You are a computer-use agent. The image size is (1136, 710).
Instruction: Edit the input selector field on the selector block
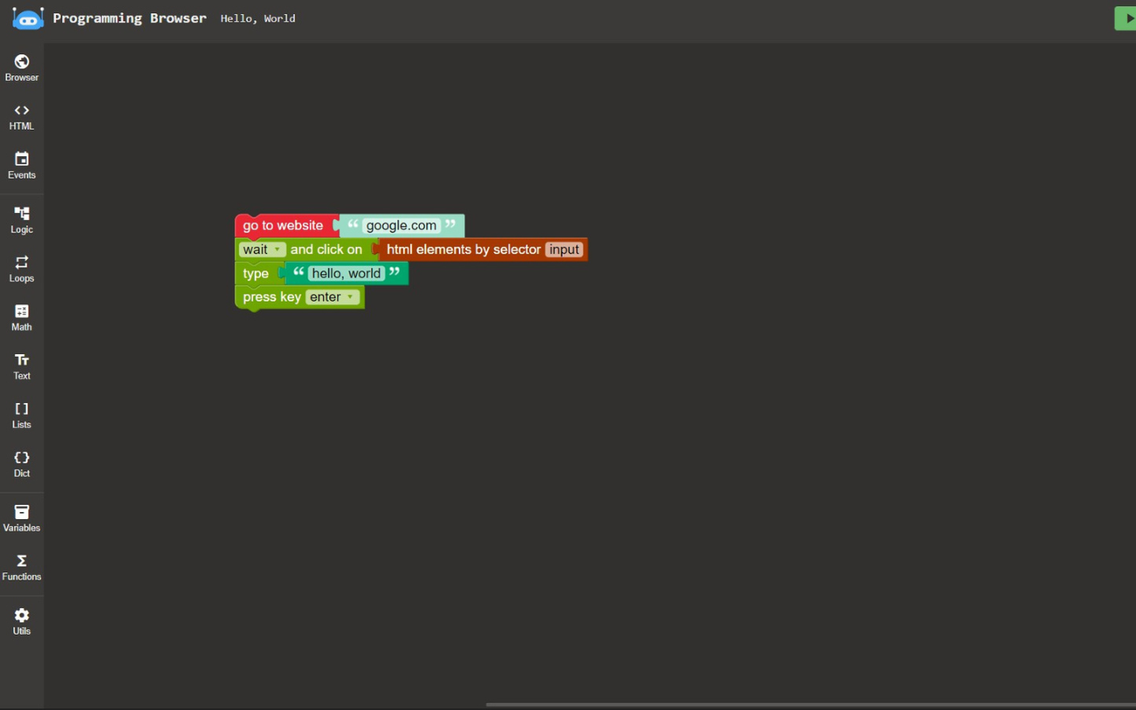point(564,249)
